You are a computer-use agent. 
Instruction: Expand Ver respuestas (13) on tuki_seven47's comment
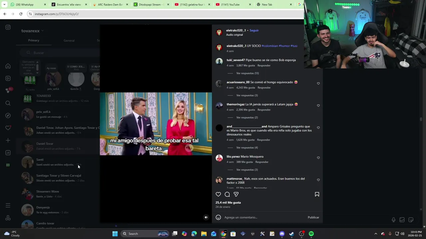click(x=247, y=73)
